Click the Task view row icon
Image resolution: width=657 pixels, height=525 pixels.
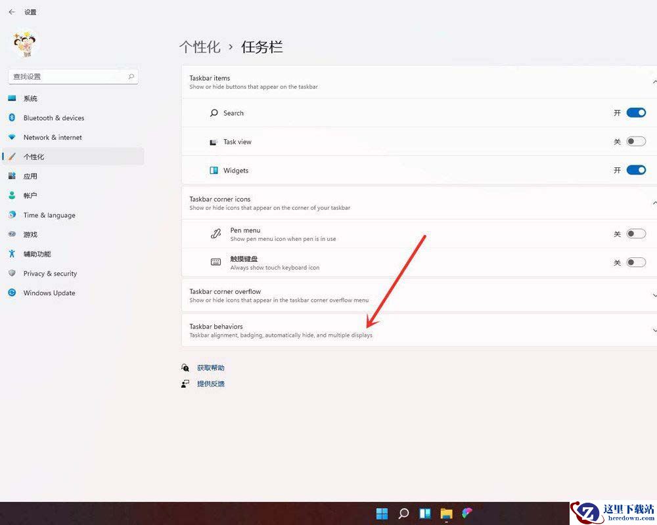[214, 142]
